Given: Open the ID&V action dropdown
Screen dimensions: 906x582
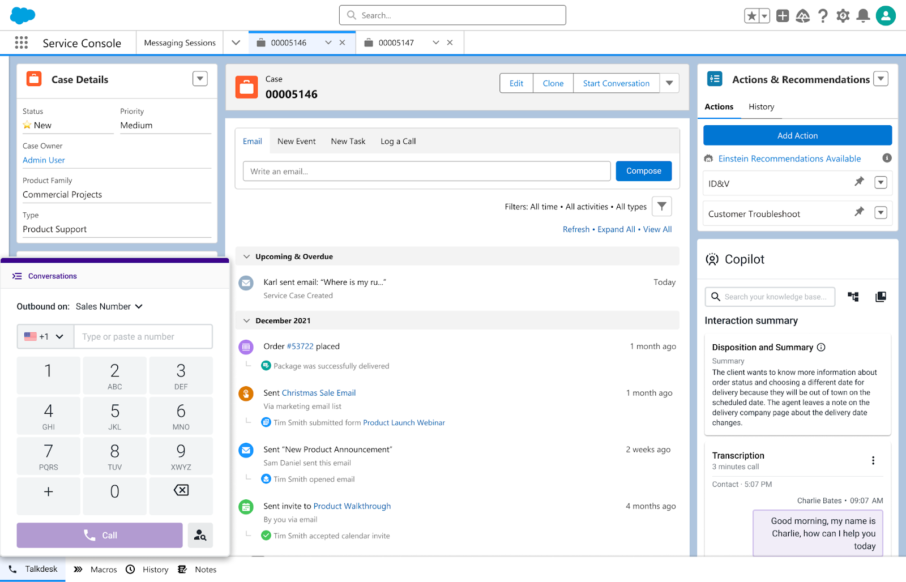Looking at the screenshot, I should [881, 182].
